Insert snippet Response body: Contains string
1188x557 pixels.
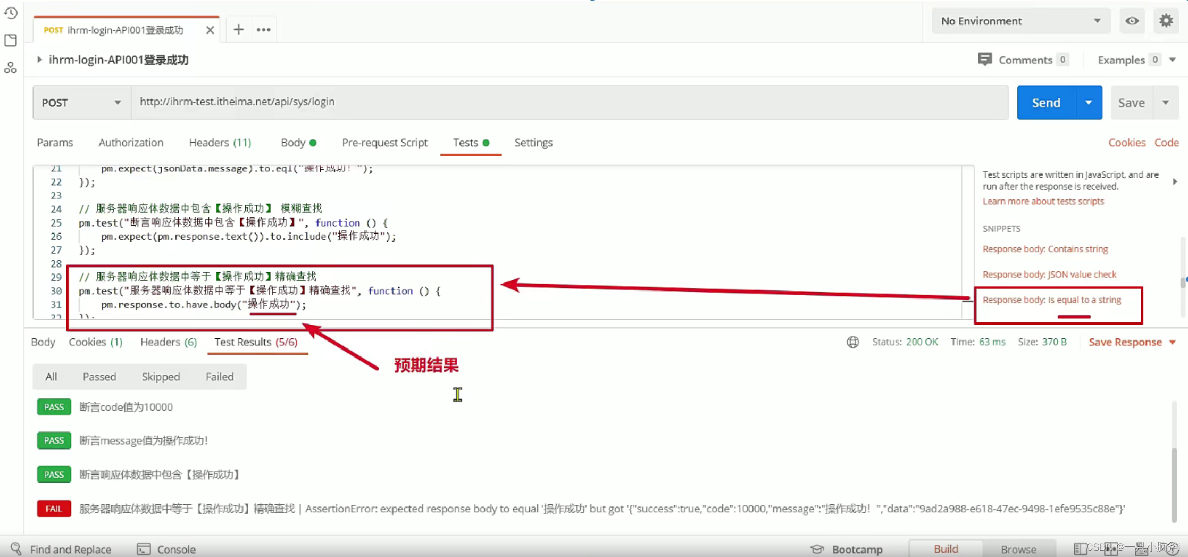click(x=1045, y=249)
